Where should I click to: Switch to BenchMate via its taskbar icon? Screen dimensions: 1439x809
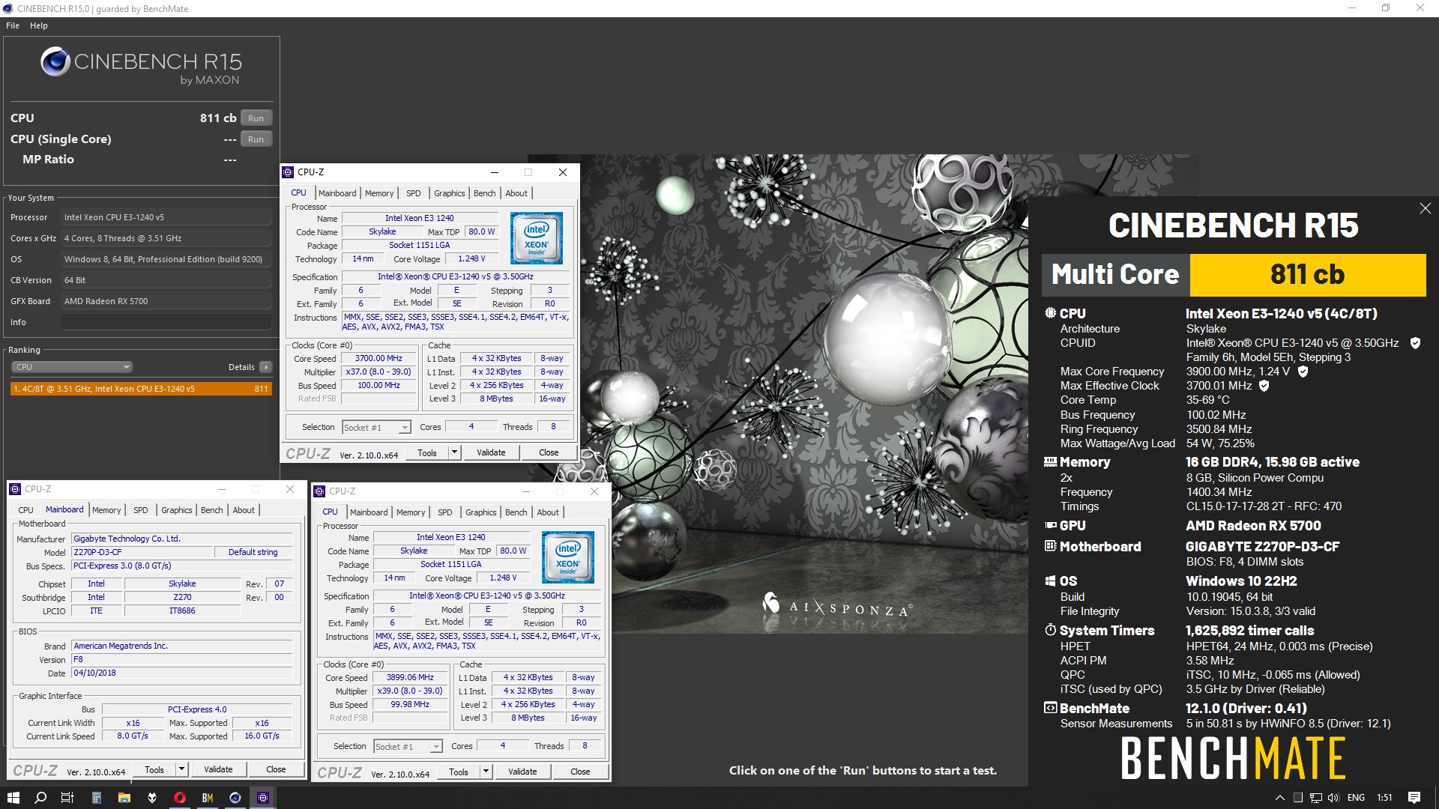click(x=208, y=798)
